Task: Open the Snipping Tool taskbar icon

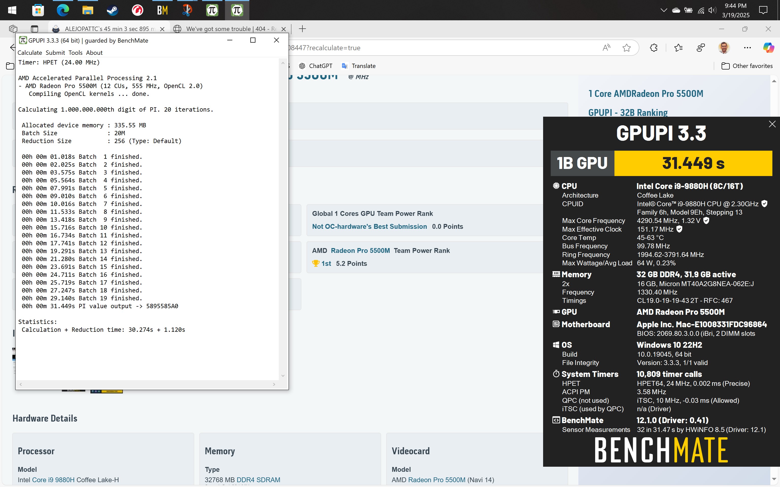Action: point(187,10)
